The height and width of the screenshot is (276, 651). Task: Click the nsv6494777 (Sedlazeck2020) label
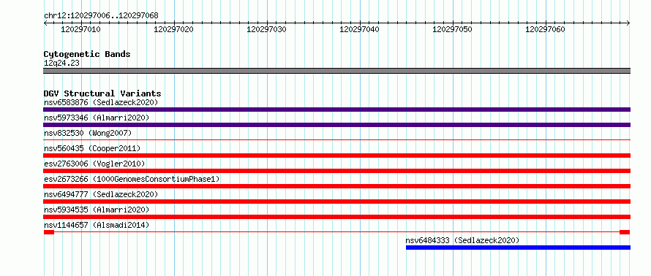tap(101, 194)
